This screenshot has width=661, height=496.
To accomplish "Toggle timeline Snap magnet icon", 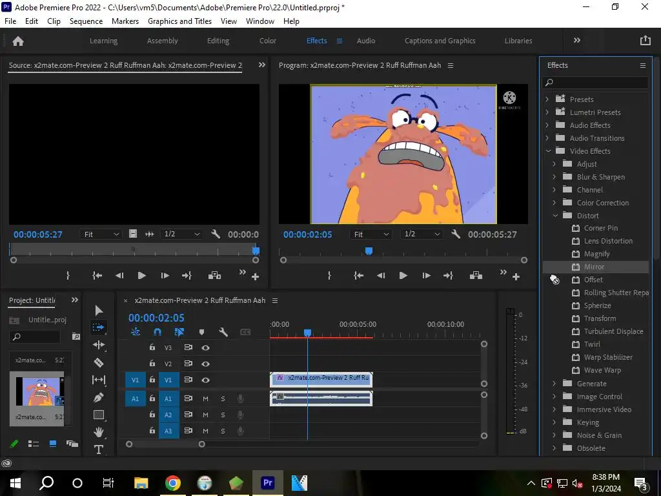I will point(158,333).
